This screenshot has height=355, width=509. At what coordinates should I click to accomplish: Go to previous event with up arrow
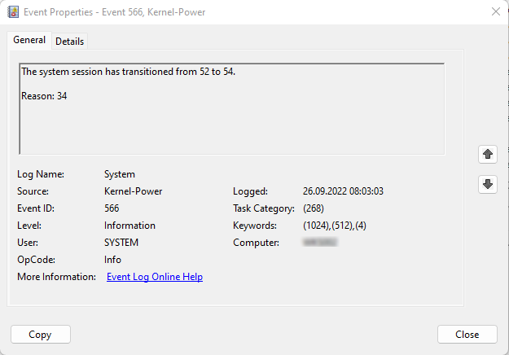[488, 154]
